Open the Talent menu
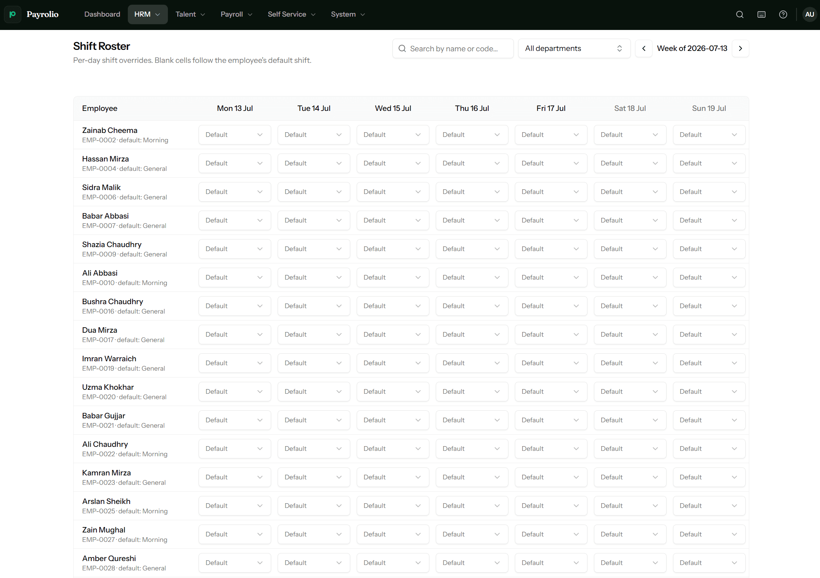This screenshot has height=578, width=820. [190, 14]
